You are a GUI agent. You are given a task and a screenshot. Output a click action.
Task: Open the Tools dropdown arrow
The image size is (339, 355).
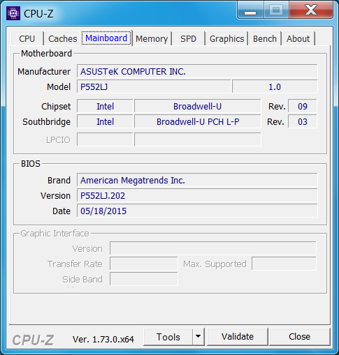click(199, 336)
